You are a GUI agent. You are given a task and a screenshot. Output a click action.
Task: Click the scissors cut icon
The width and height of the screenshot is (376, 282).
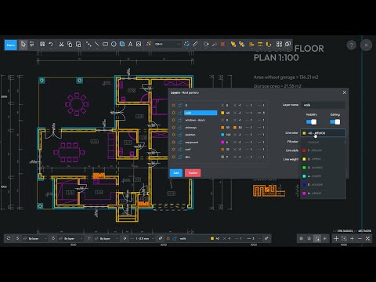[x=61, y=44]
